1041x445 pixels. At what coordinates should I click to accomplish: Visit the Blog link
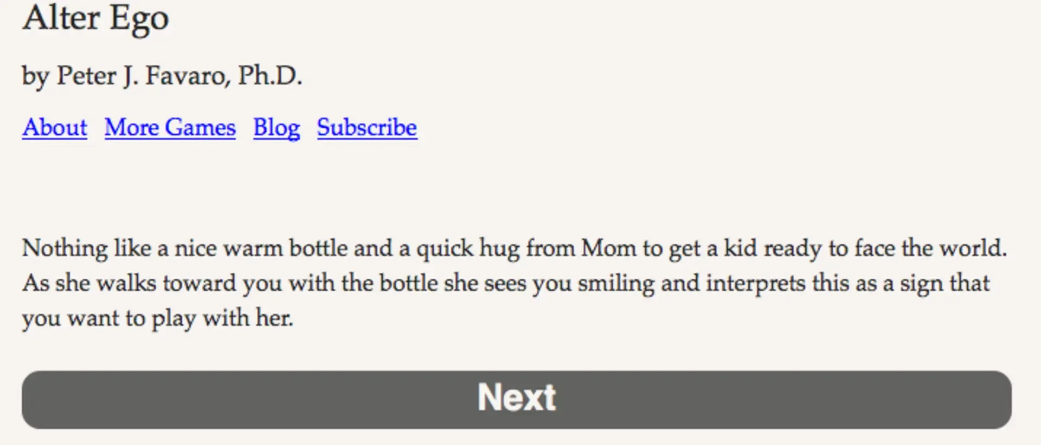click(x=276, y=128)
